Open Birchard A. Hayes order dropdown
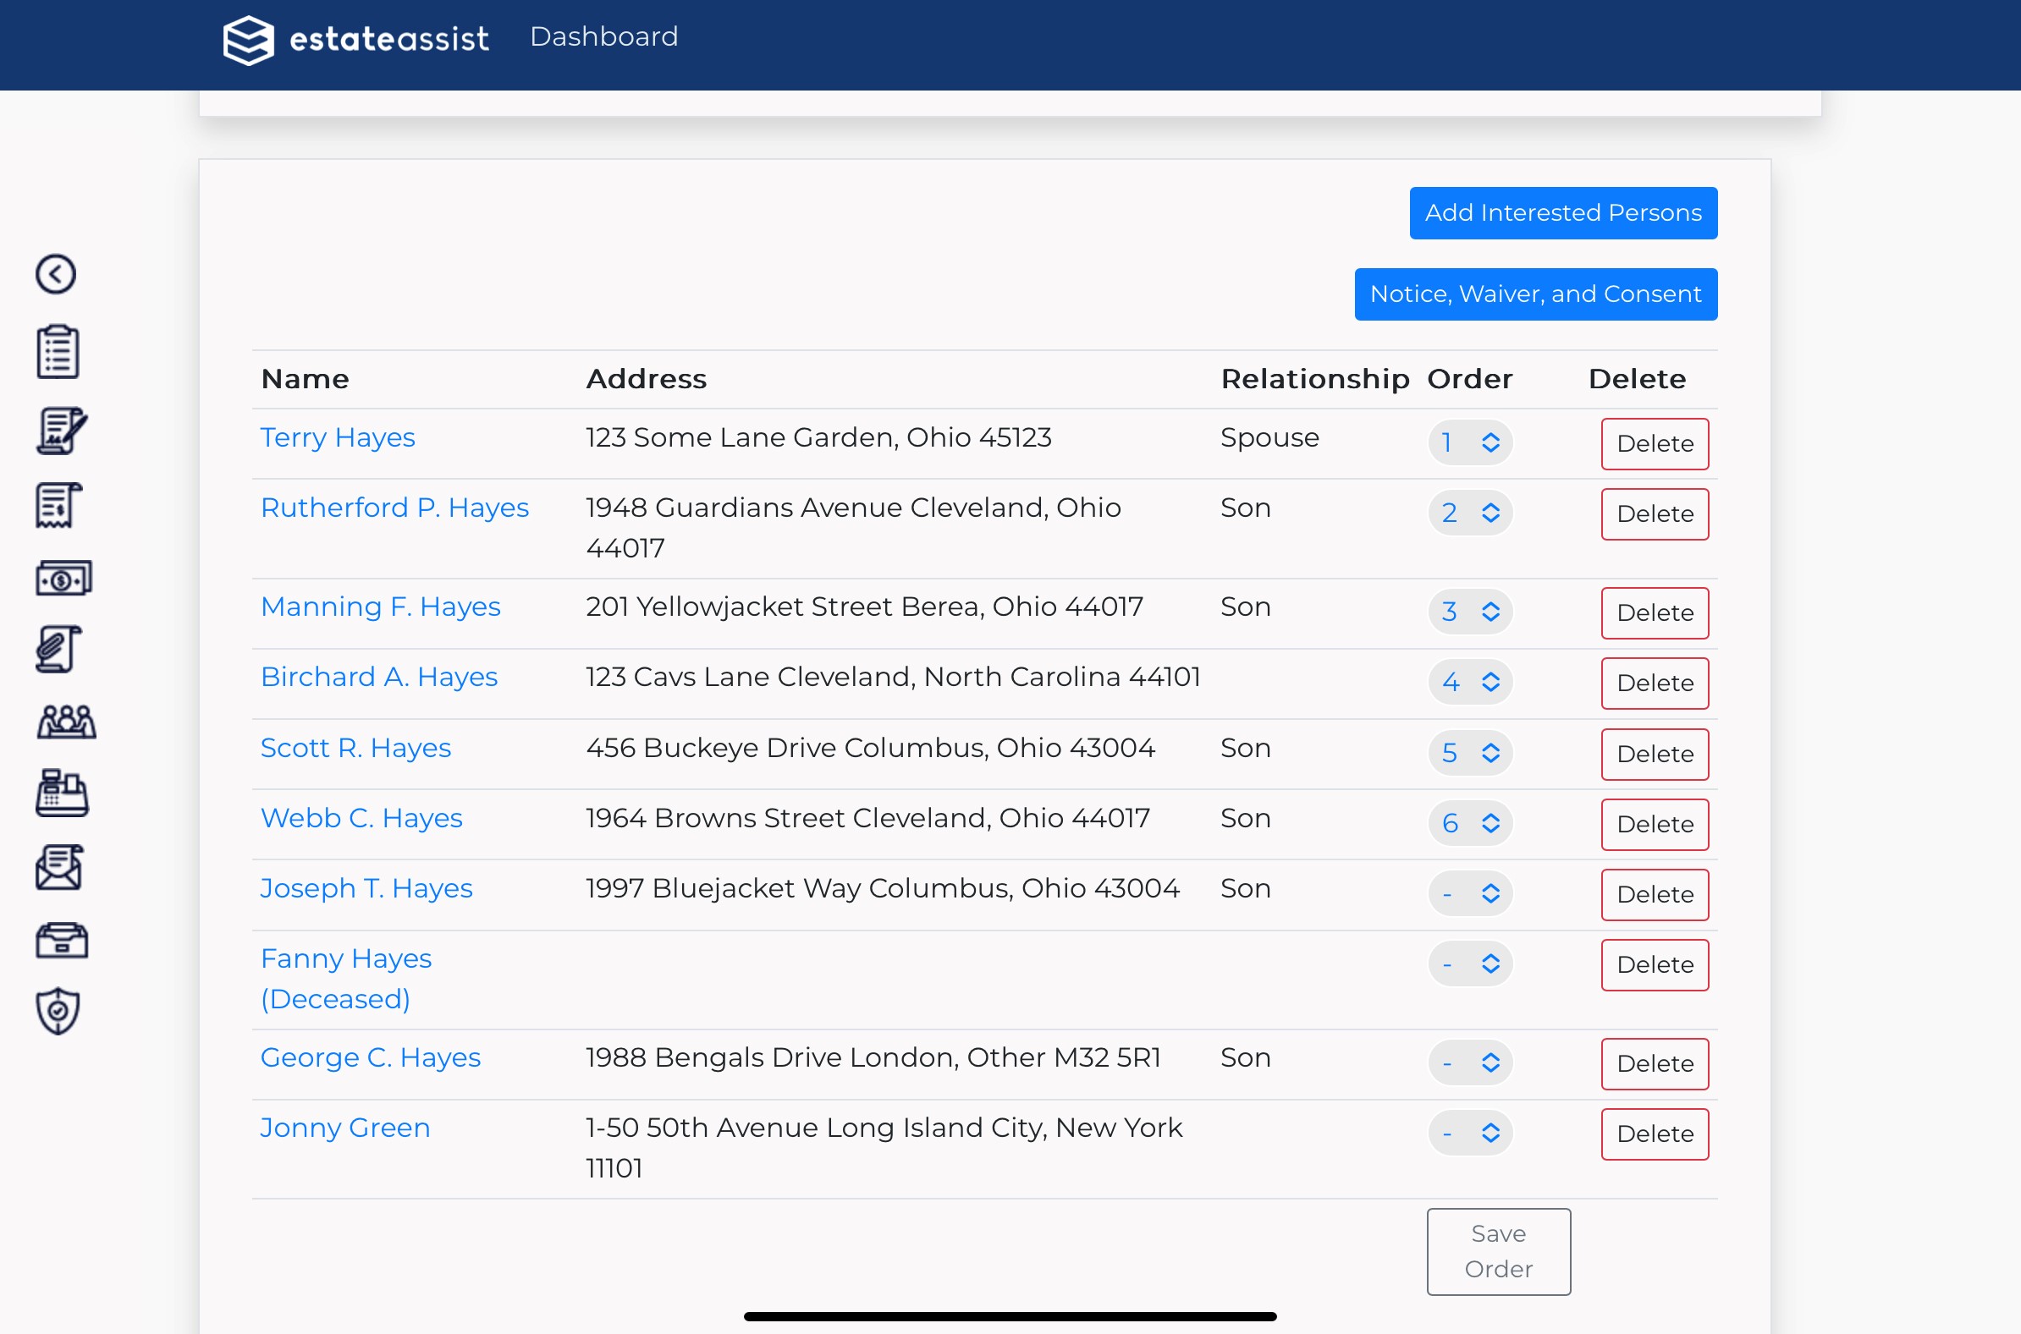The height and width of the screenshot is (1334, 2021). click(1469, 683)
